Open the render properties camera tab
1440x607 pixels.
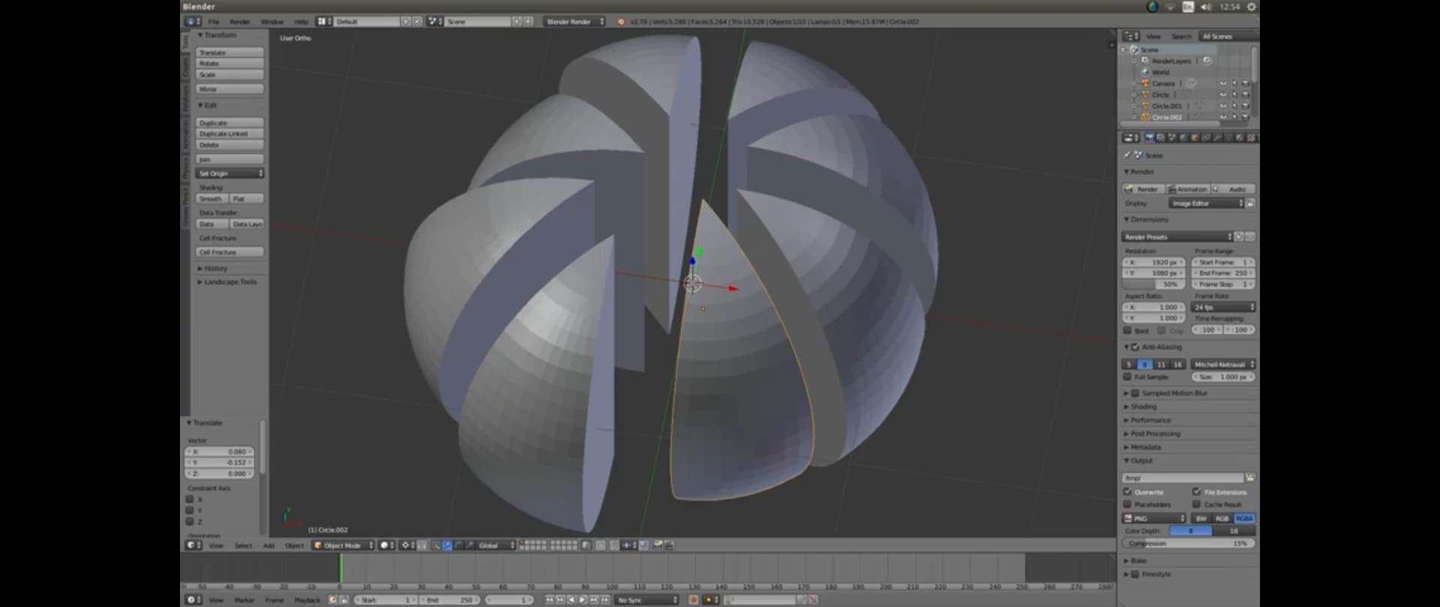point(1149,138)
